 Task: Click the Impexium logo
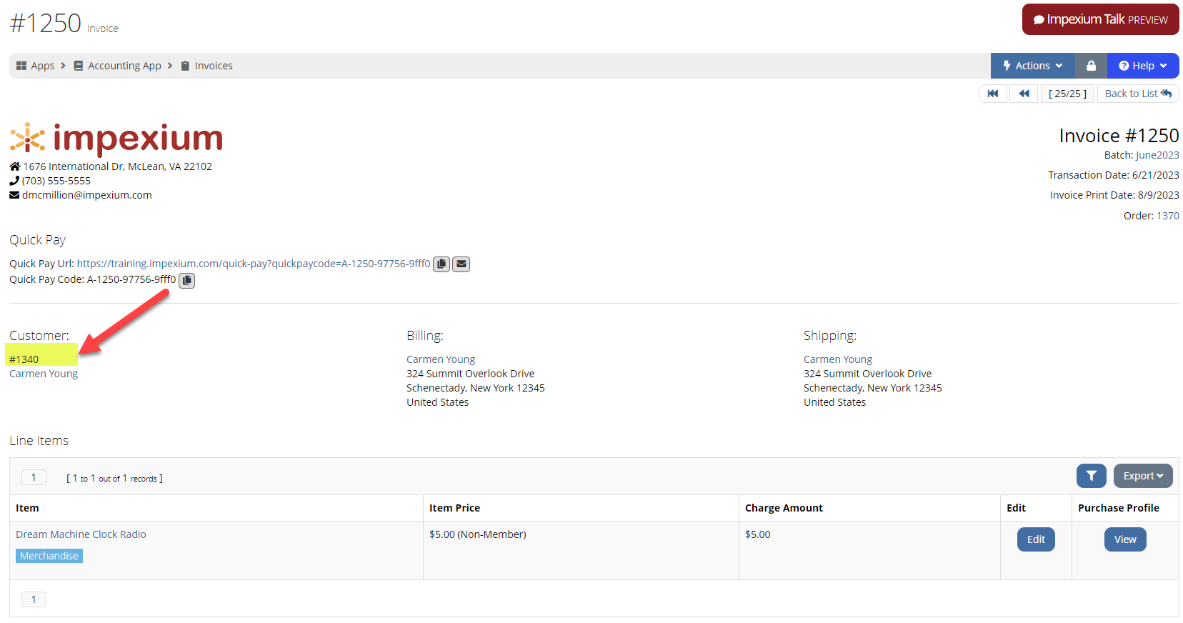coord(116,138)
